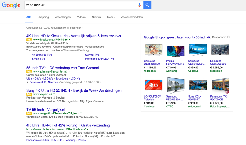Open 4K Ultra HD-tv Tot 42% korting result
Image resolution: width=246 pixels, height=145 pixels.
tap(68, 125)
